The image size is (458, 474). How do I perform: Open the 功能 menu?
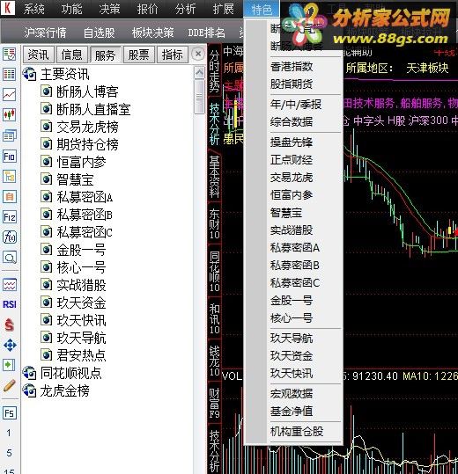71,9
